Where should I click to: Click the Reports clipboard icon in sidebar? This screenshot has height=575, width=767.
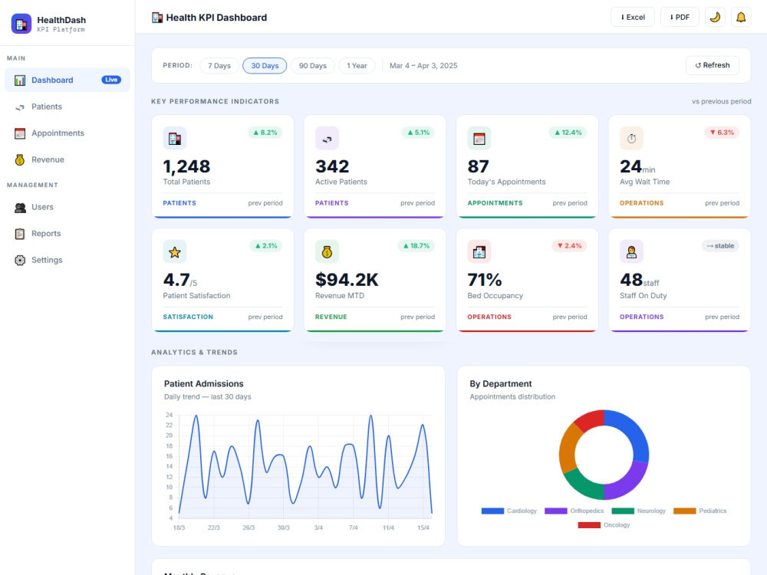tap(20, 234)
